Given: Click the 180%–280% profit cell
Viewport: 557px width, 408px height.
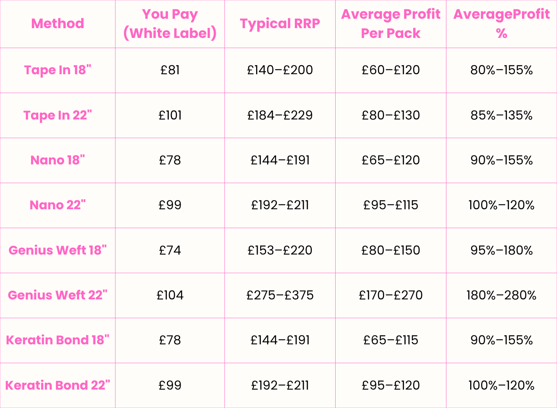Looking at the screenshot, I should 502,295.
